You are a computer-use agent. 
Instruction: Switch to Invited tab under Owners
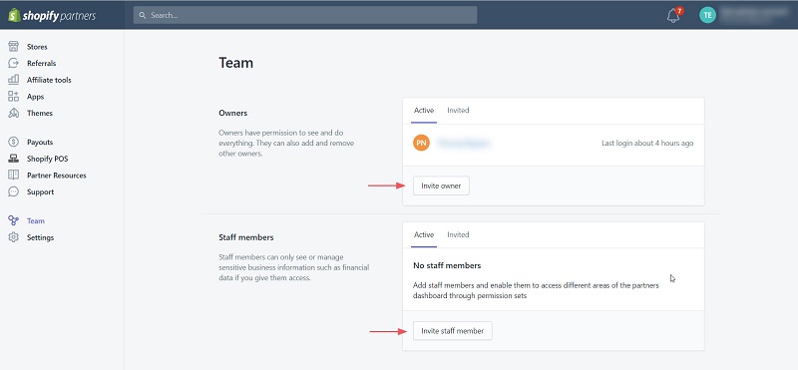pyautogui.click(x=458, y=111)
